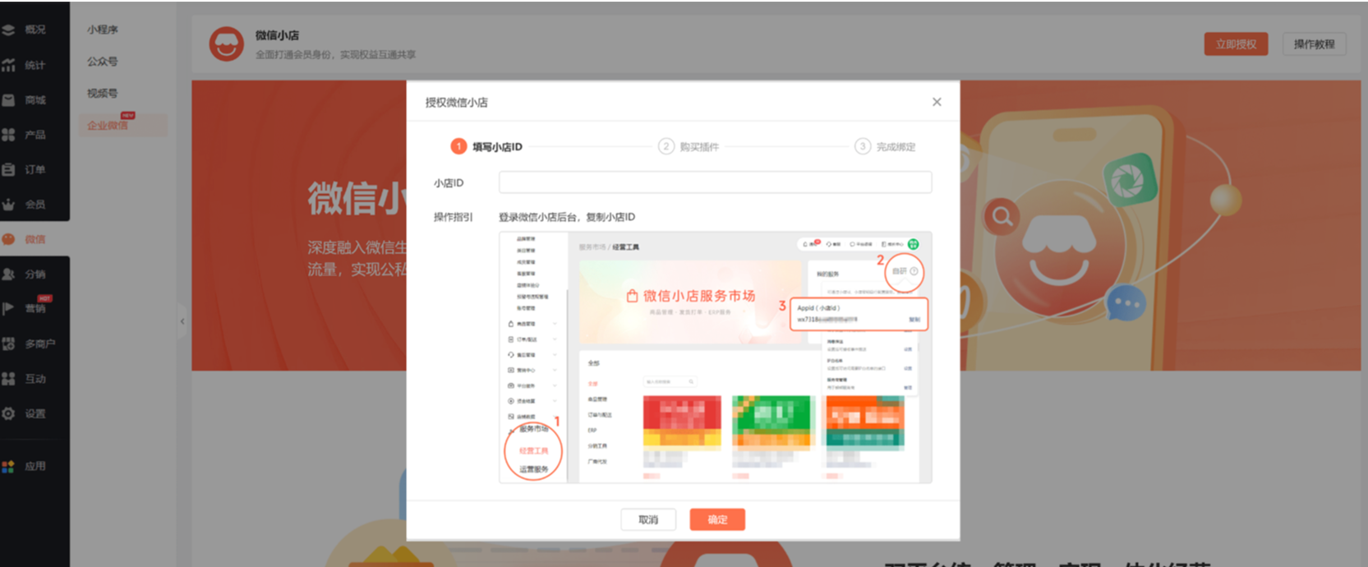This screenshot has width=1368, height=567.
Task: Click step 2 购买插件 indicator
Action: (689, 146)
